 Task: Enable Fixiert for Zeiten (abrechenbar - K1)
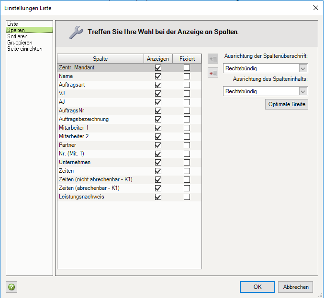click(187, 188)
